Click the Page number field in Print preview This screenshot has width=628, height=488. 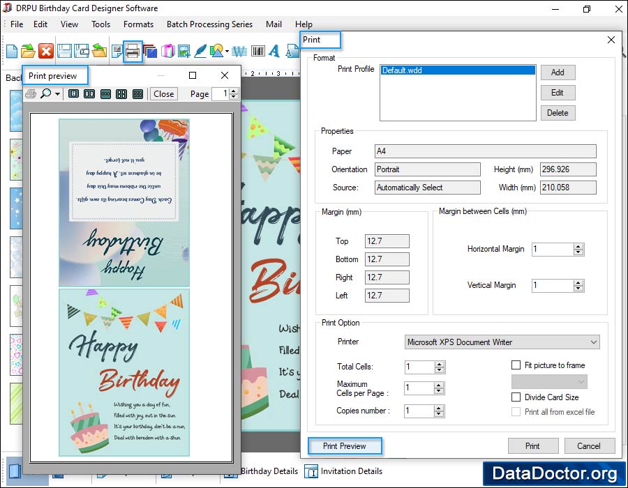point(220,94)
